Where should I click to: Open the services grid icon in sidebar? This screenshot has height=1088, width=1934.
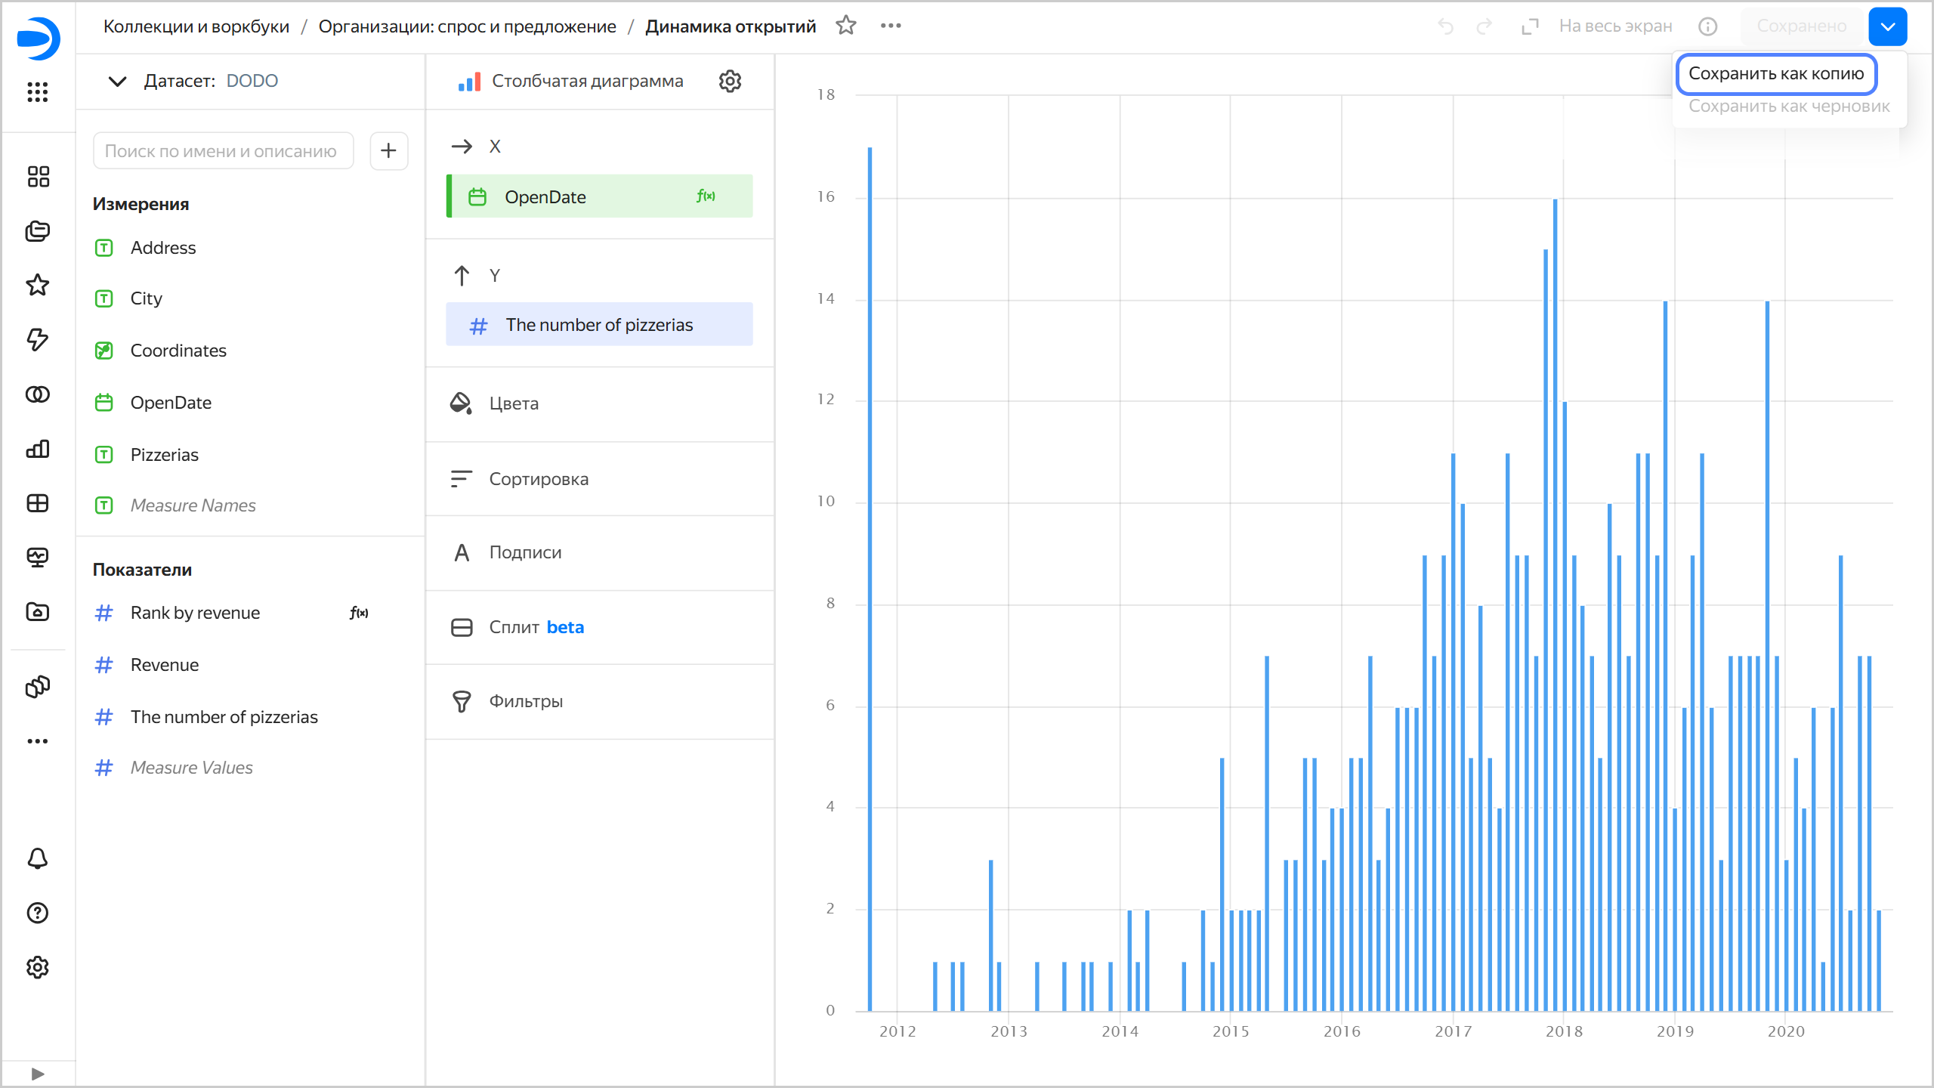(38, 92)
